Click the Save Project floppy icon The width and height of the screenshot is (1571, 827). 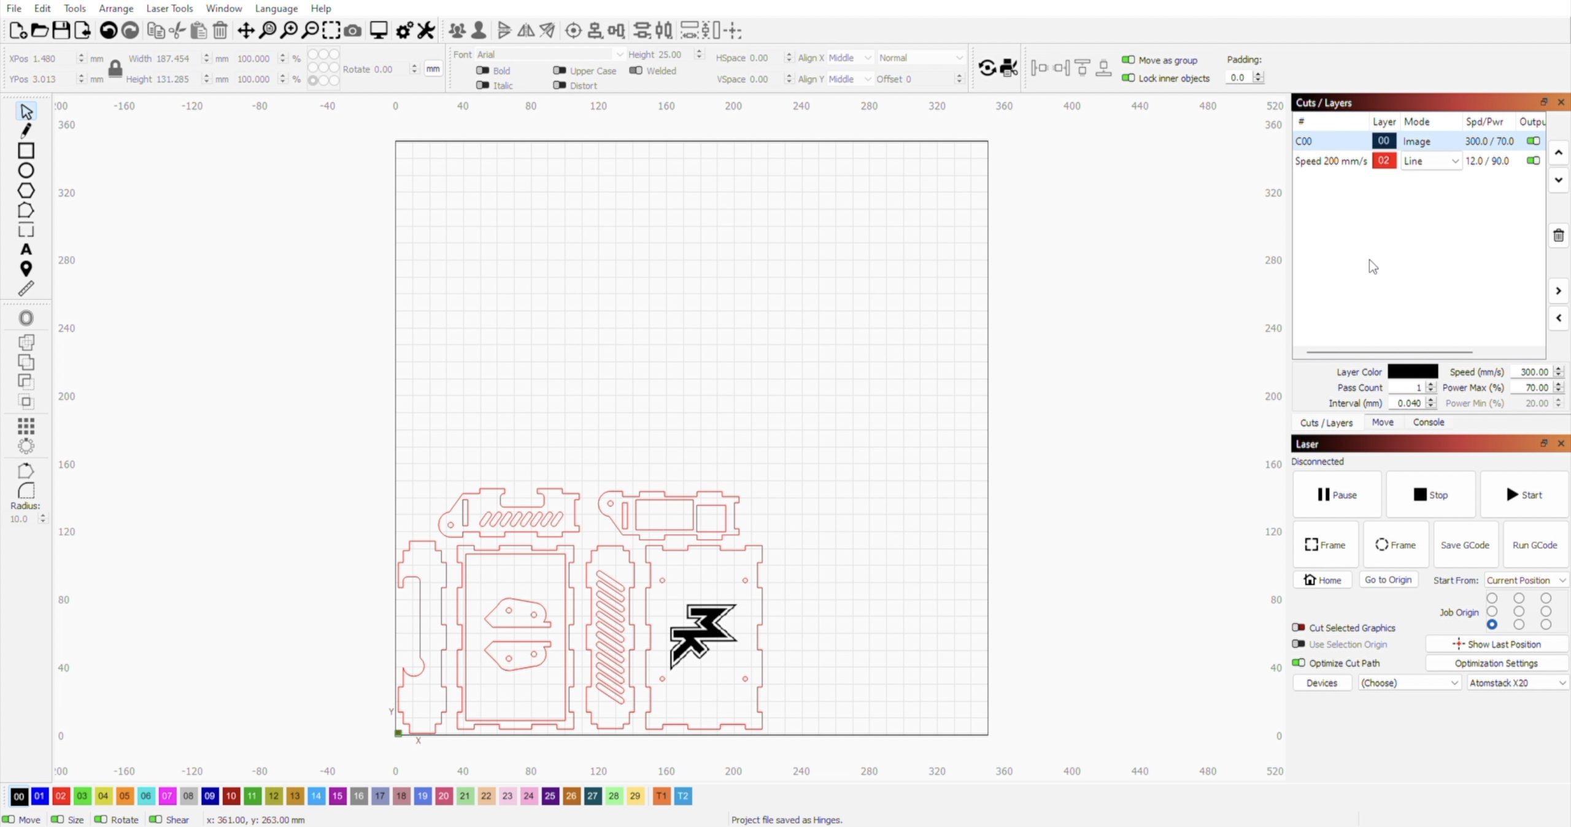(61, 30)
